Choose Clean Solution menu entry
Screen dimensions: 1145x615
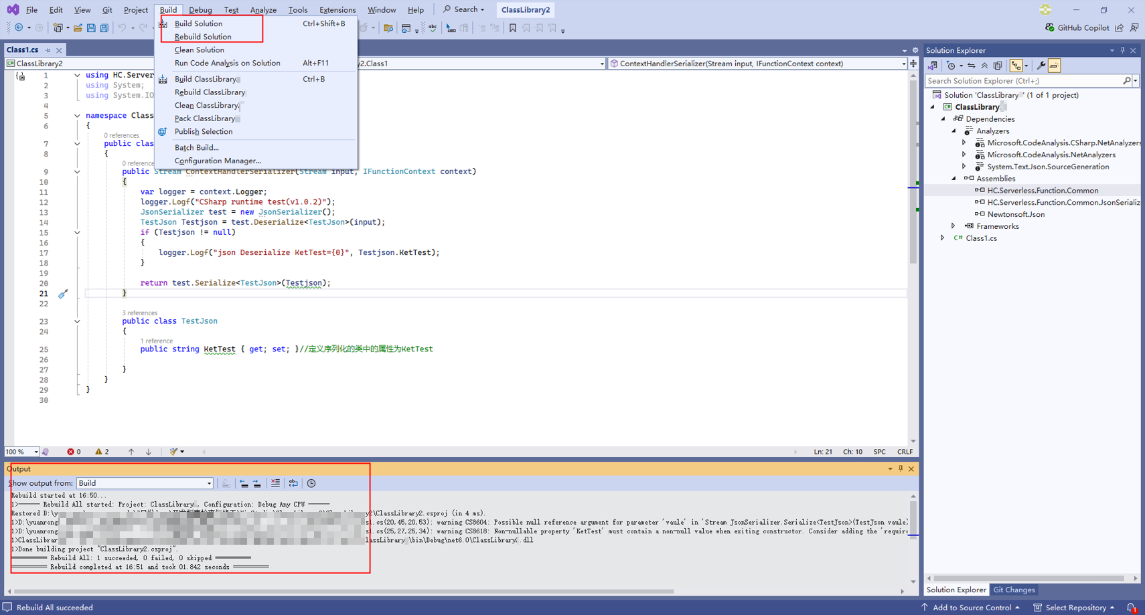tap(199, 50)
